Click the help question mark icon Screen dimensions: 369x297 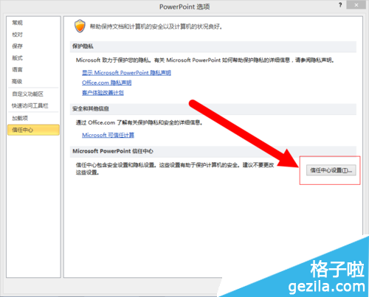(x=340, y=5)
